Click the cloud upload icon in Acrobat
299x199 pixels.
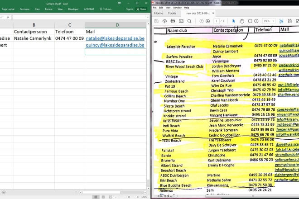coord(164,21)
